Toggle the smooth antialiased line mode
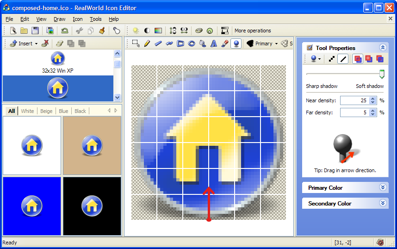Screen dimensions: 397x249 pyautogui.click(x=343, y=59)
